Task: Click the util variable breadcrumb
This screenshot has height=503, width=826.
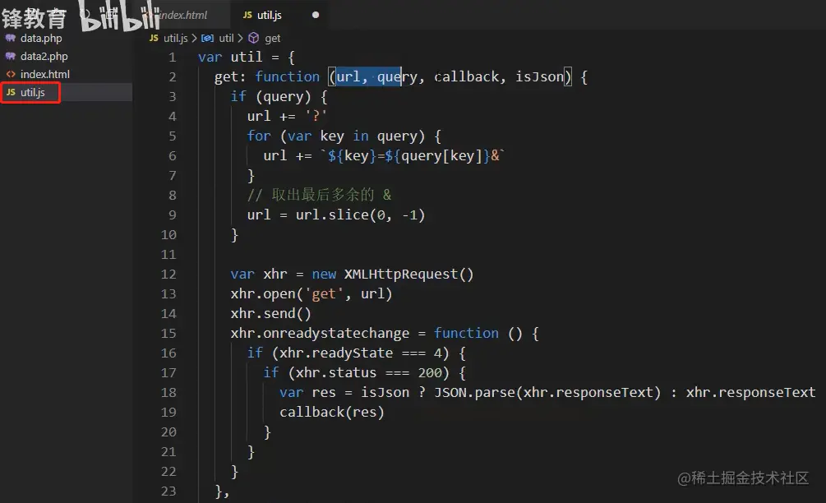Action: (x=226, y=38)
